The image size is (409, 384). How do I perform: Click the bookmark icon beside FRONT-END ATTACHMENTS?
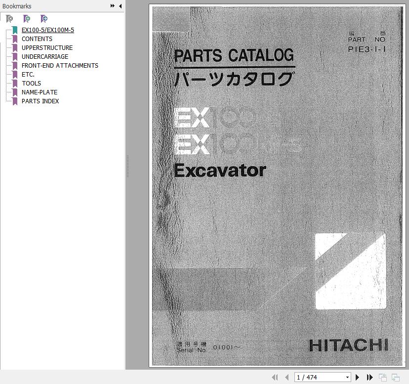(15, 66)
